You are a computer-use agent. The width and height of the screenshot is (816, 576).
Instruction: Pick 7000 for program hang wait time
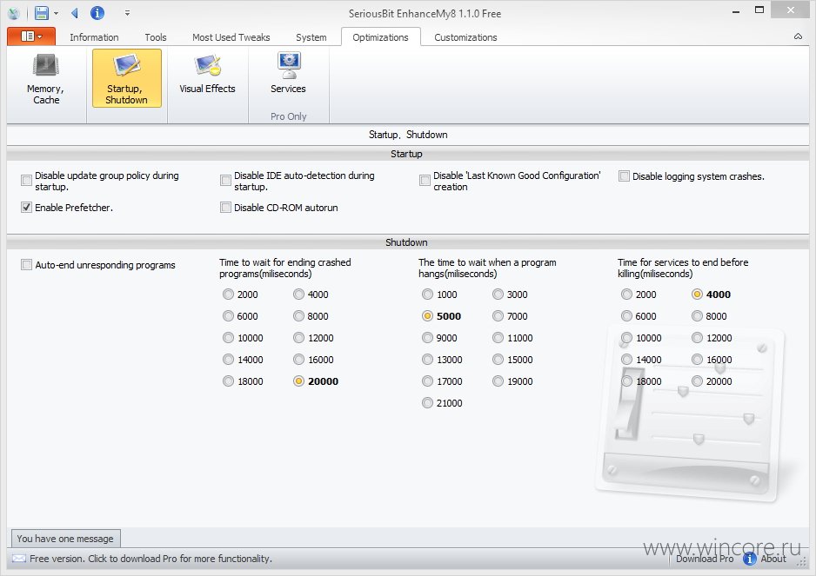pyautogui.click(x=498, y=316)
